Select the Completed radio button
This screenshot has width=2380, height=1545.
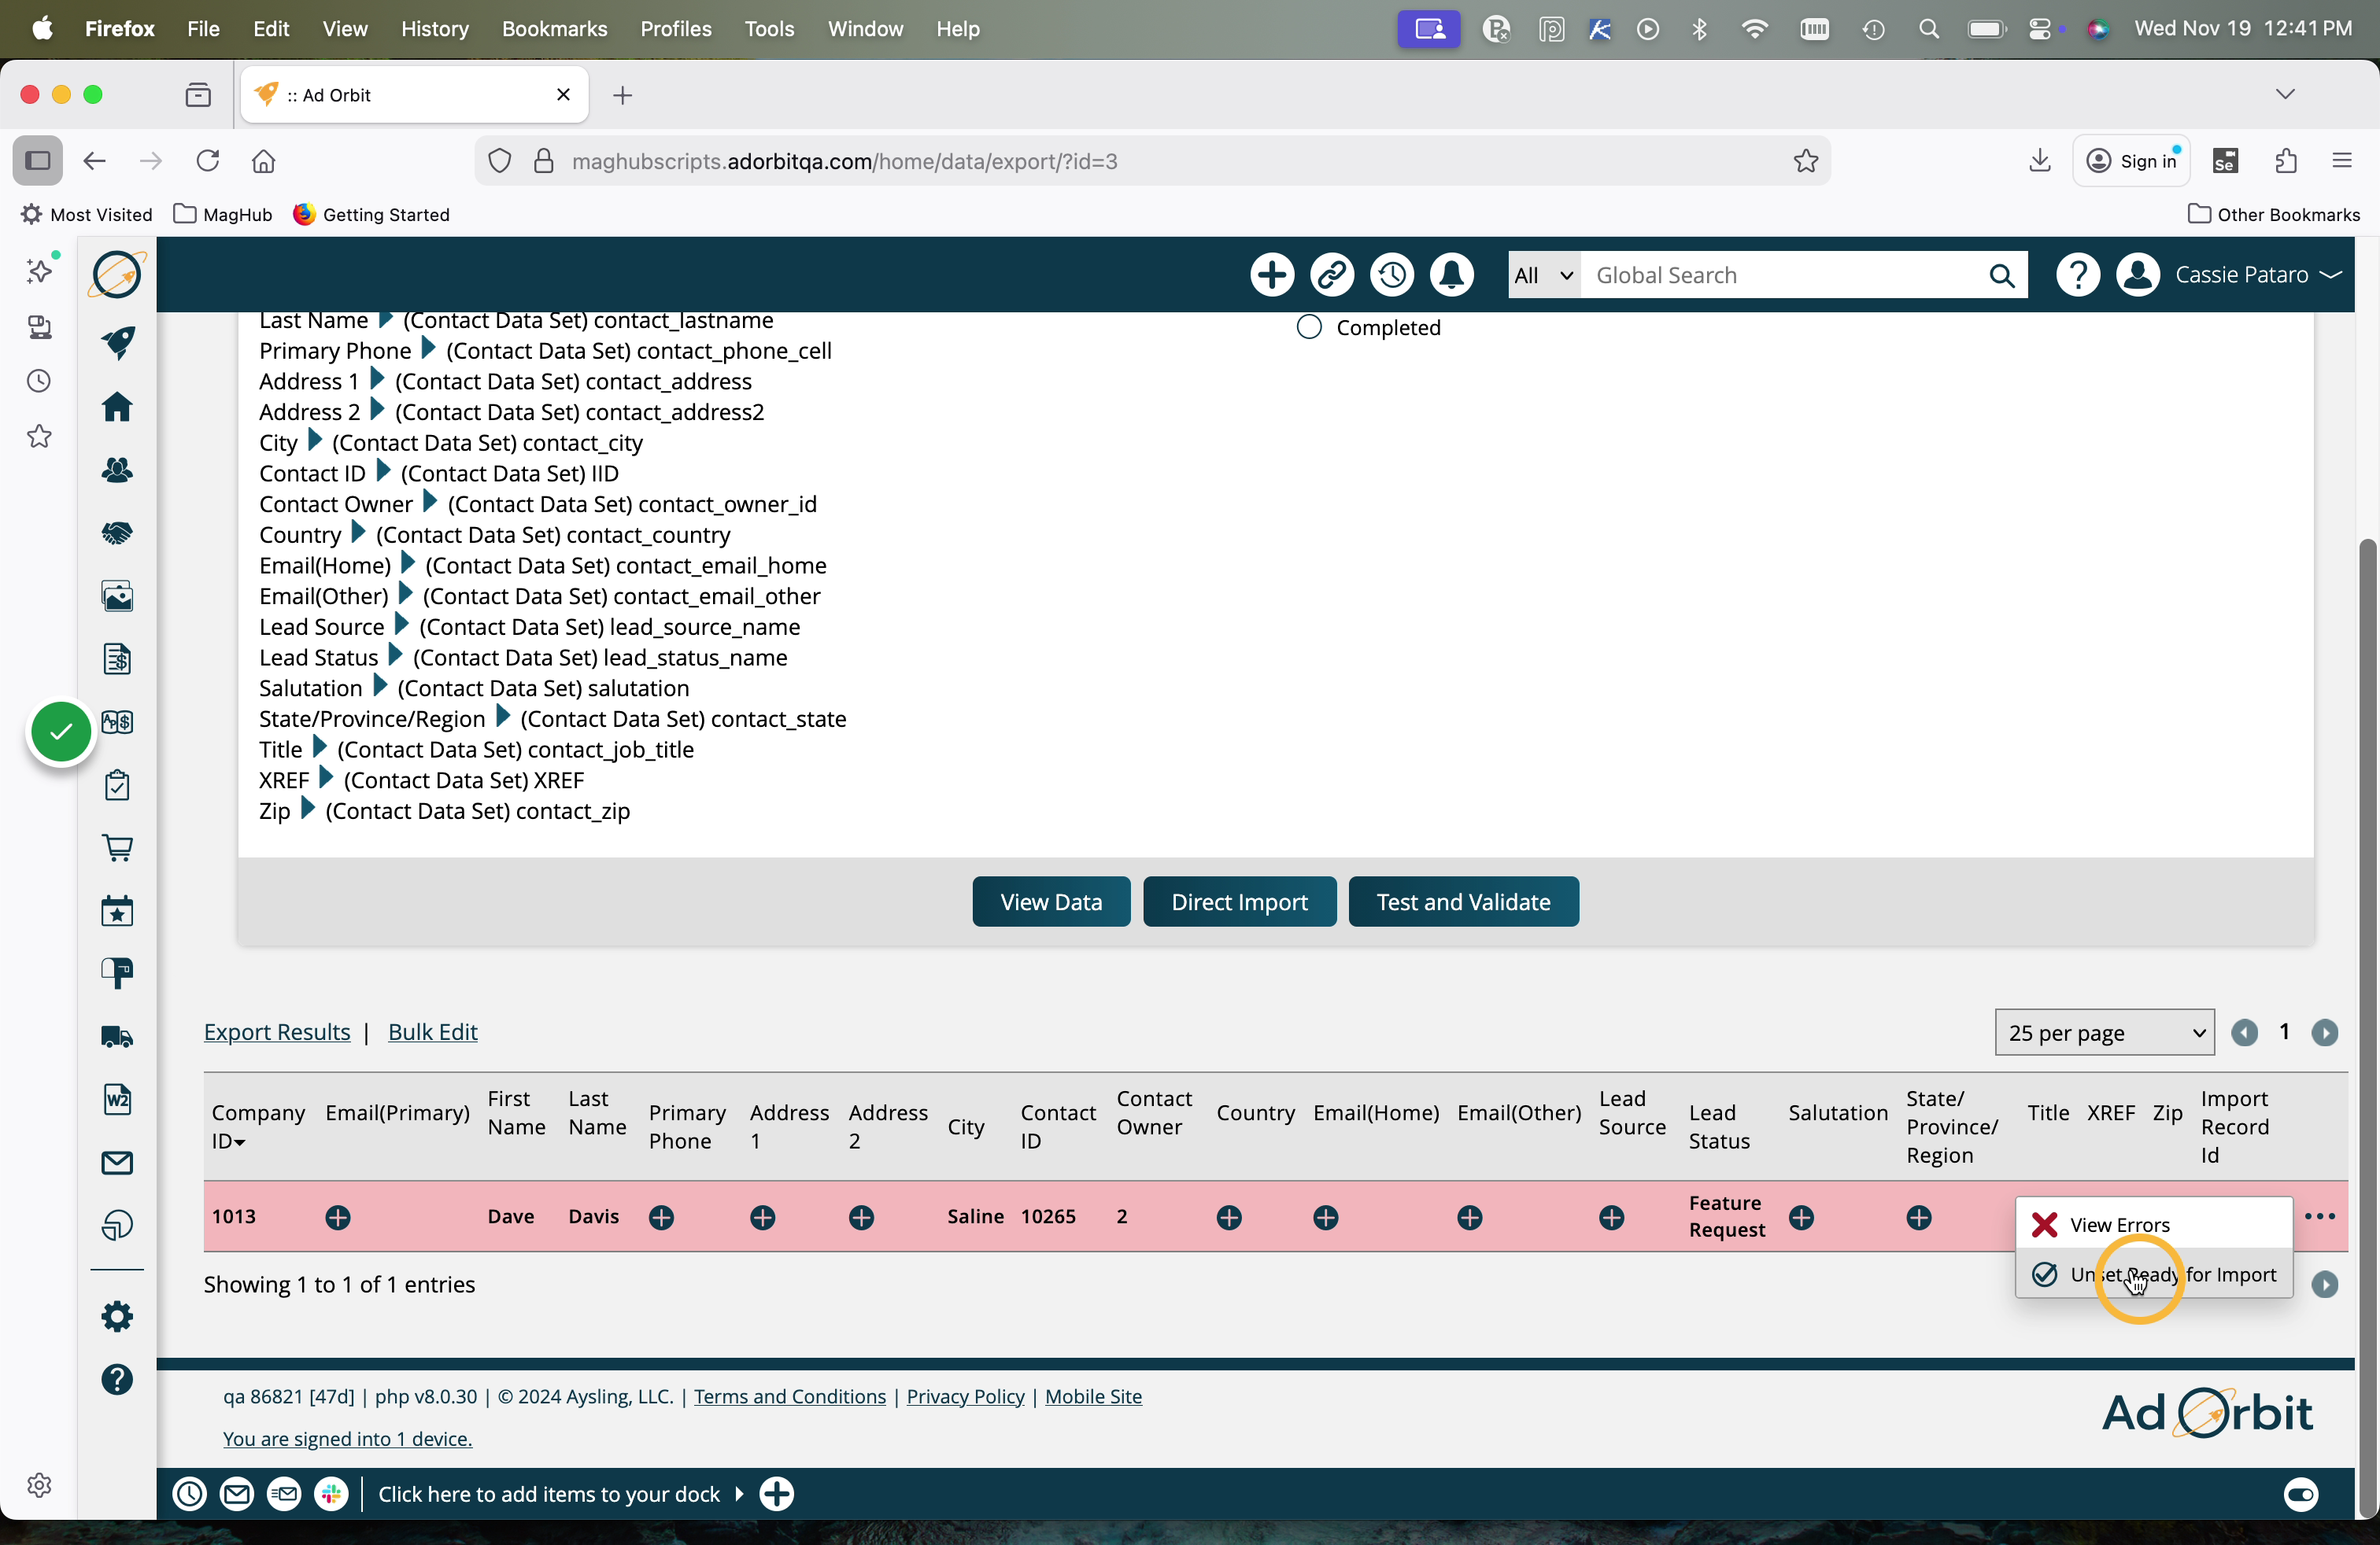(x=1309, y=328)
